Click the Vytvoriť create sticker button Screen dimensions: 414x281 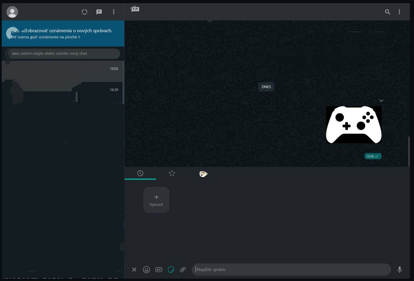pos(156,200)
